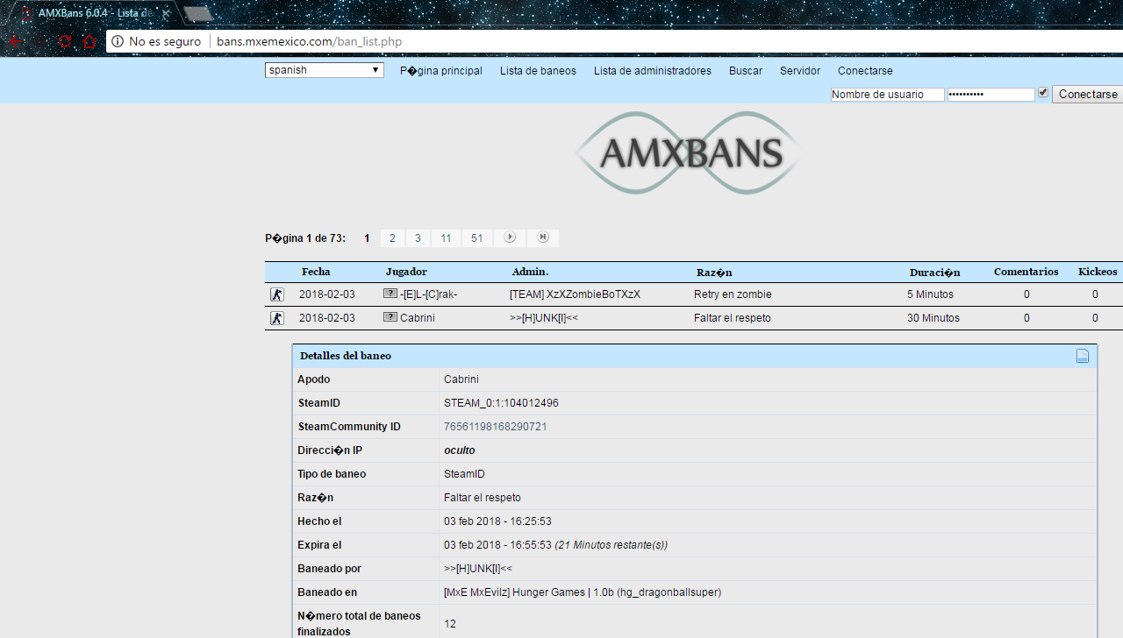
Task: Go to page 2 of ban list
Action: click(392, 238)
